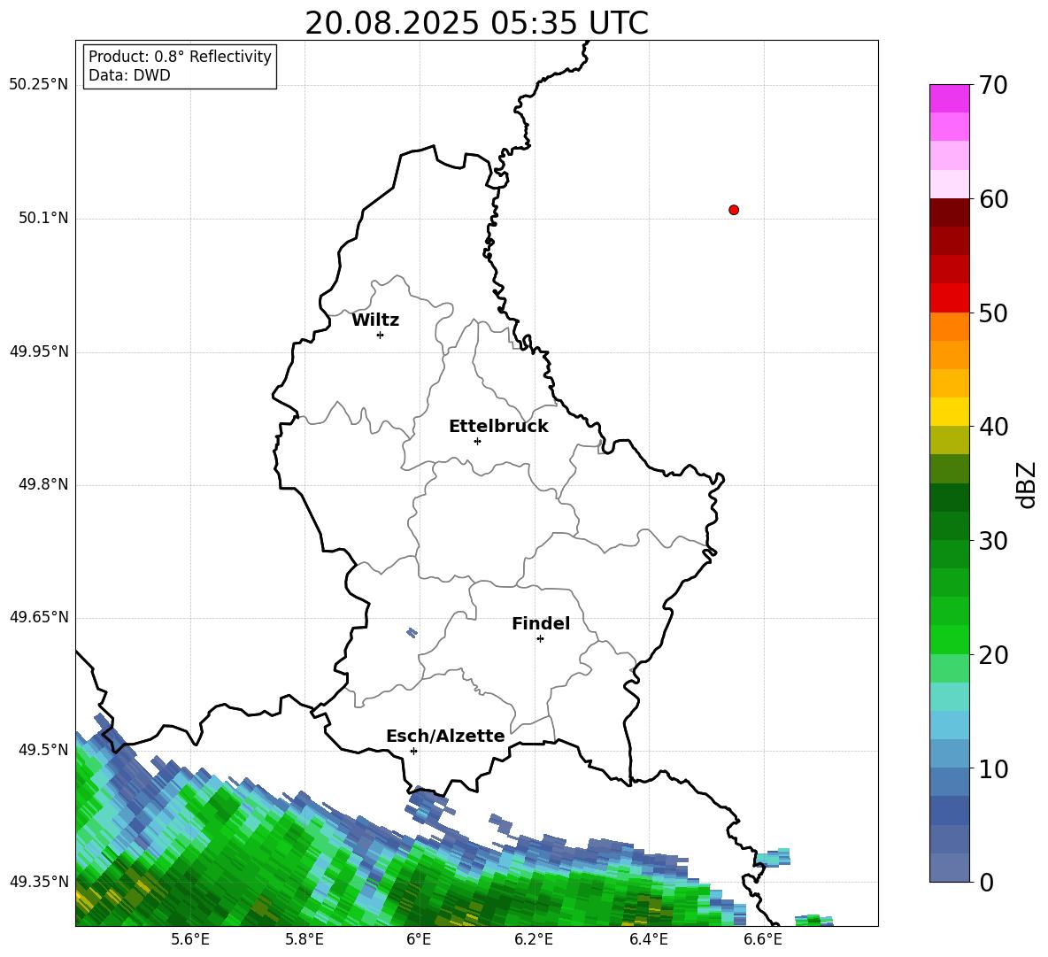Click the magenta top colorbar segment
This screenshot has height=957, width=1048.
click(x=950, y=98)
